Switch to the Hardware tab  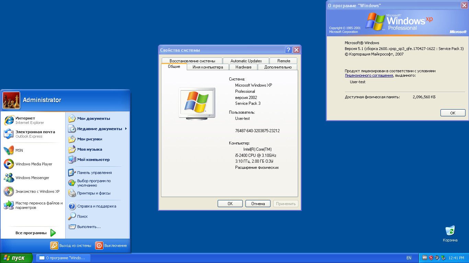tap(243, 67)
